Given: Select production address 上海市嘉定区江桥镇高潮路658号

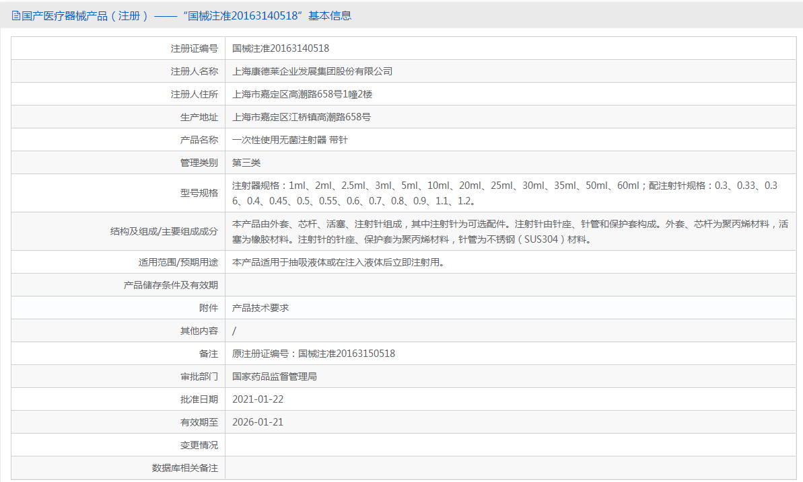Looking at the screenshot, I should point(301,117).
